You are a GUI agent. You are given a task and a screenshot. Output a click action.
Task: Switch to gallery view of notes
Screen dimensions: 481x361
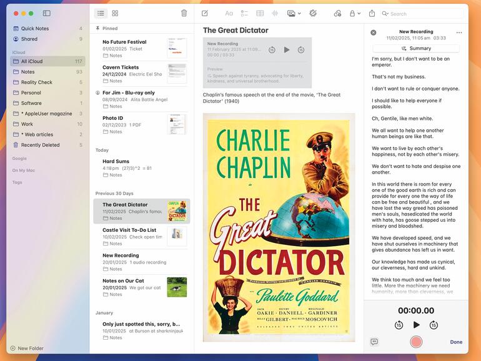115,13
